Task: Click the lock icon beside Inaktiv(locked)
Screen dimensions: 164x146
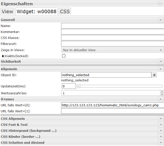Action: 3,56
